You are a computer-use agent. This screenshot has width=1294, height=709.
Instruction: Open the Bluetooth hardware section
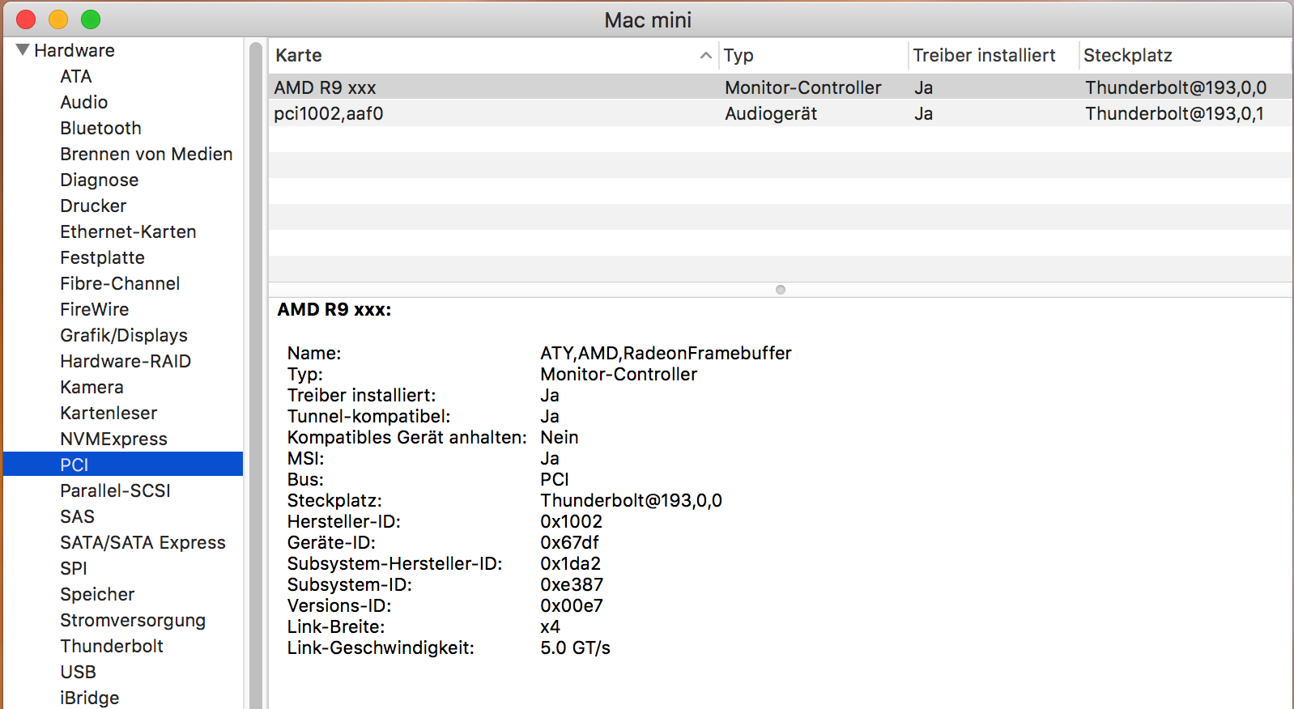(100, 128)
